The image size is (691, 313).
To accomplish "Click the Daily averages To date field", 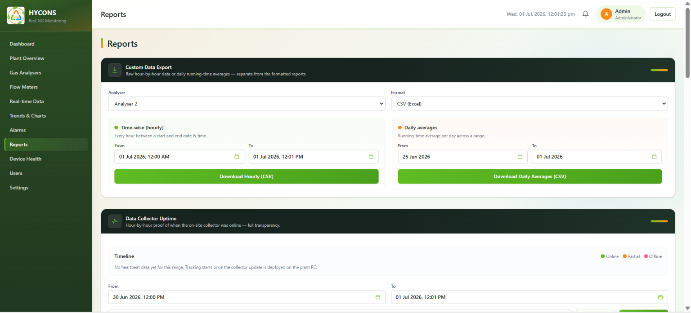I will click(597, 157).
